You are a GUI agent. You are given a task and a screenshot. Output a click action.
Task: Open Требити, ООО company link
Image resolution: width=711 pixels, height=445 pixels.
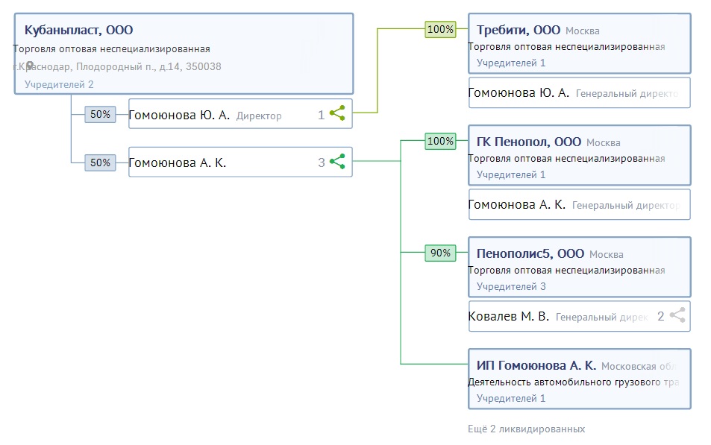click(x=518, y=30)
